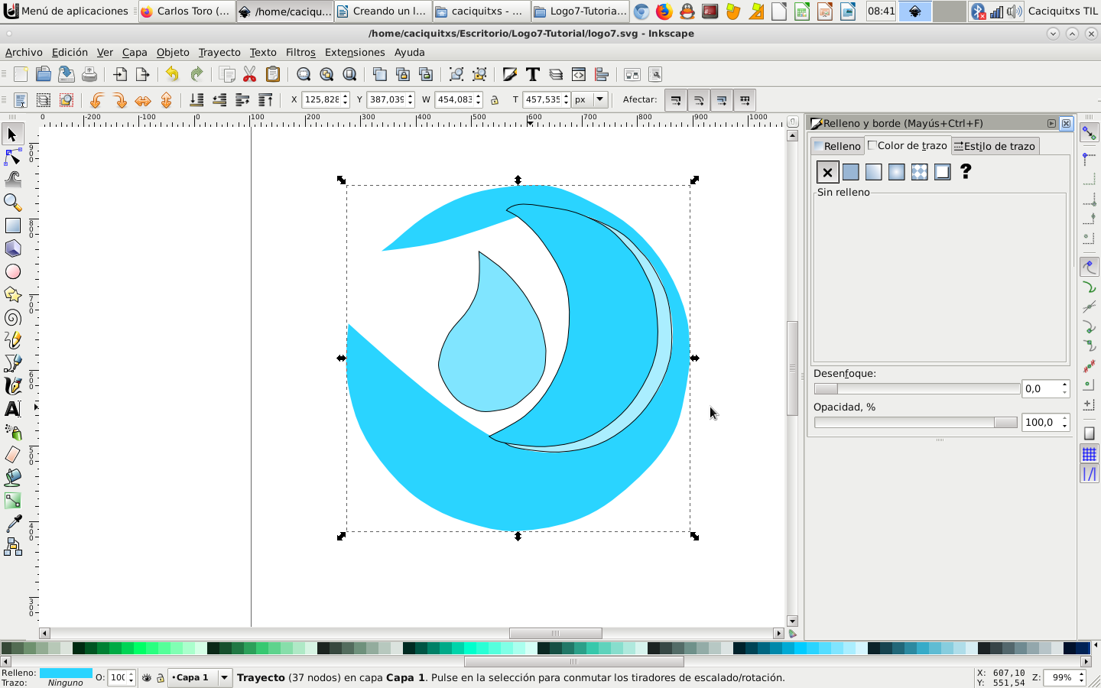
Task: Increase the status bar opacity O spinner
Action: 132,674
